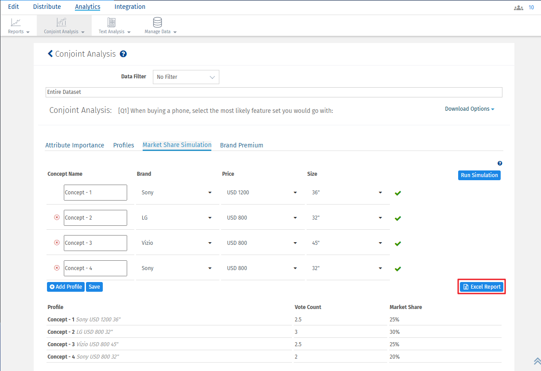The width and height of the screenshot is (541, 371).
Task: Open the Data Filter dropdown
Action: pyautogui.click(x=186, y=77)
